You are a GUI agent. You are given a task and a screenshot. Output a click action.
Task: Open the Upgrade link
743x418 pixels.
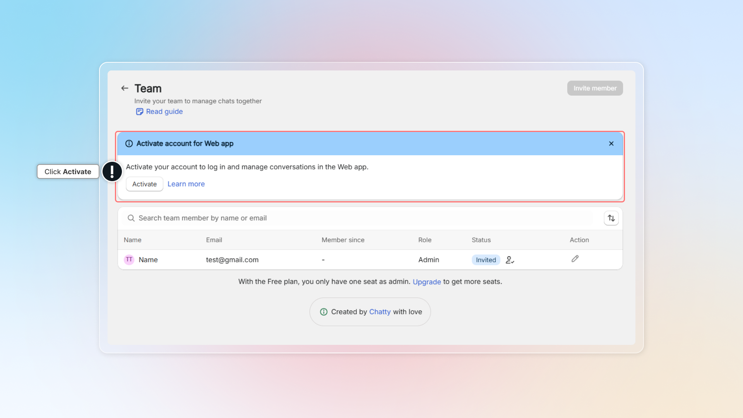pyautogui.click(x=426, y=282)
